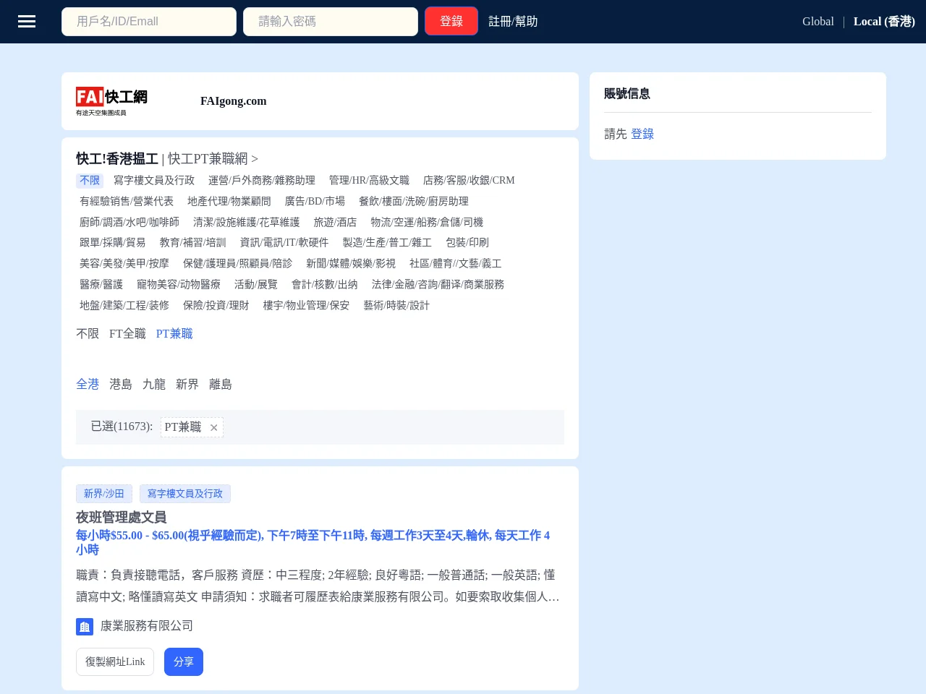Click the FAI 快工網 logo
Image resolution: width=926 pixels, height=694 pixels.
click(x=111, y=101)
